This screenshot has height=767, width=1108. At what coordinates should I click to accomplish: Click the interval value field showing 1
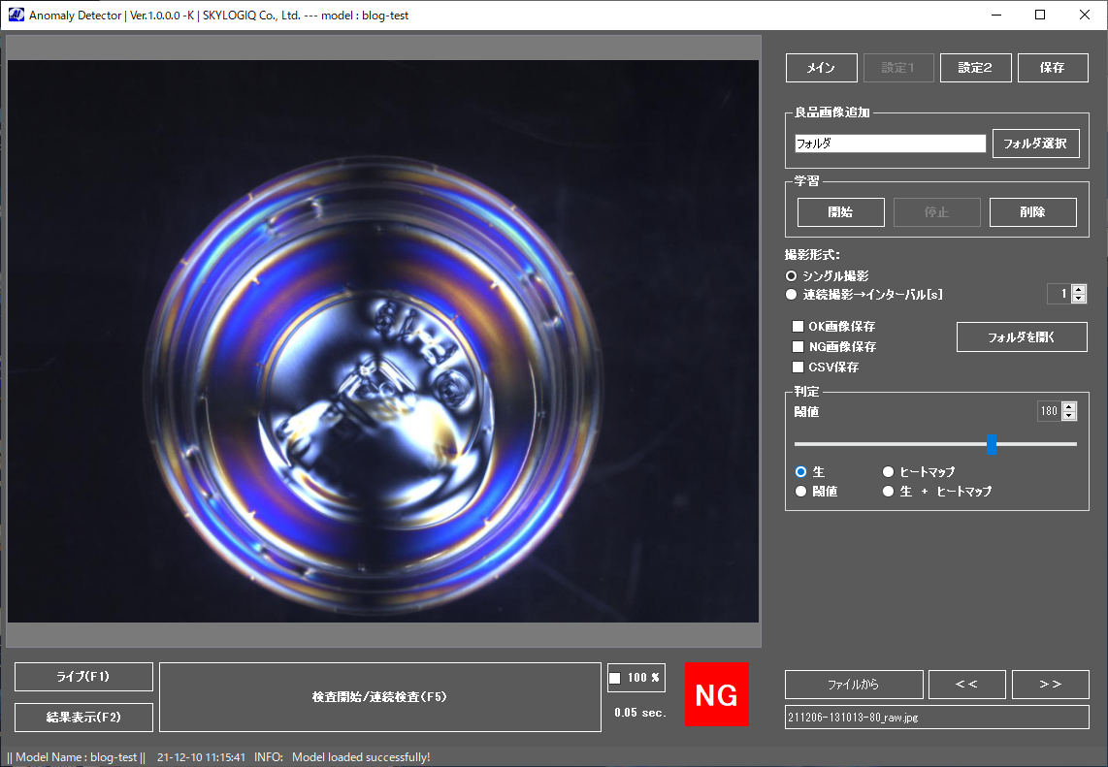1059,294
